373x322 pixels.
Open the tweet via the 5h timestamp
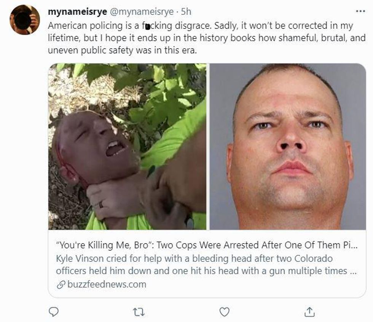(186, 12)
